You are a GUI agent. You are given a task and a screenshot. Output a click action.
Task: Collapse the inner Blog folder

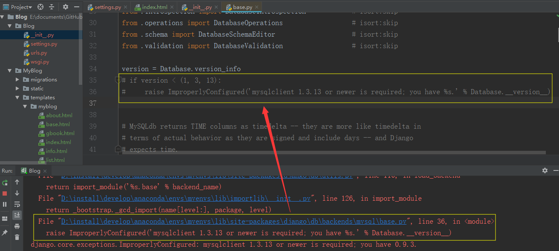pyautogui.click(x=10, y=26)
